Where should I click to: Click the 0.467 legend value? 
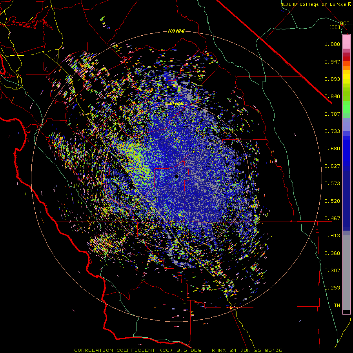(332, 218)
